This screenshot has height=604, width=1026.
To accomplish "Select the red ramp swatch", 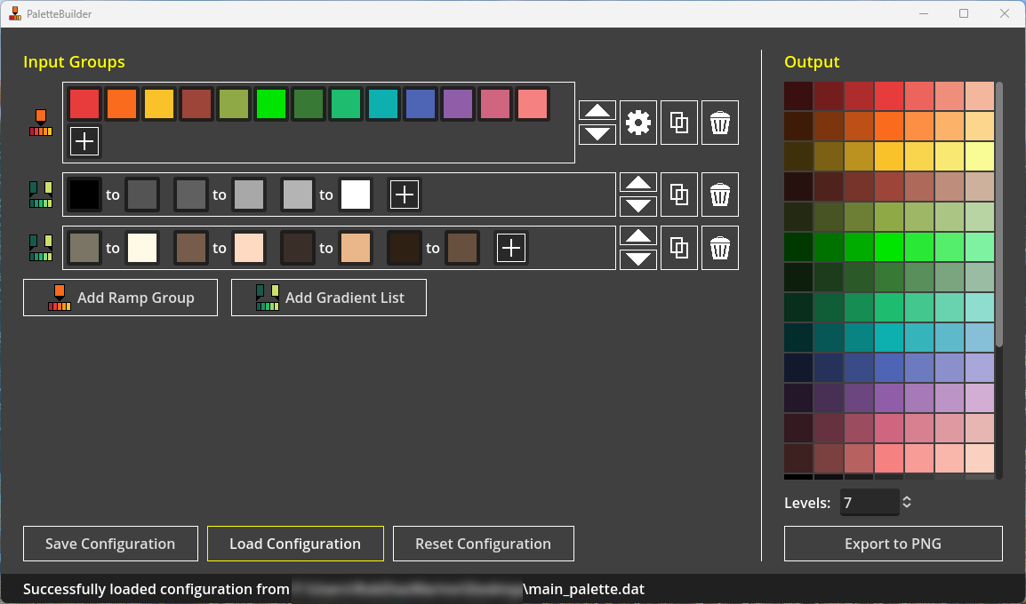I will coord(84,104).
